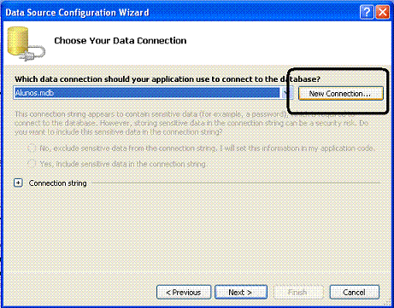Close the Data Source Configuration Wizard window
394x308 pixels.
(x=382, y=13)
